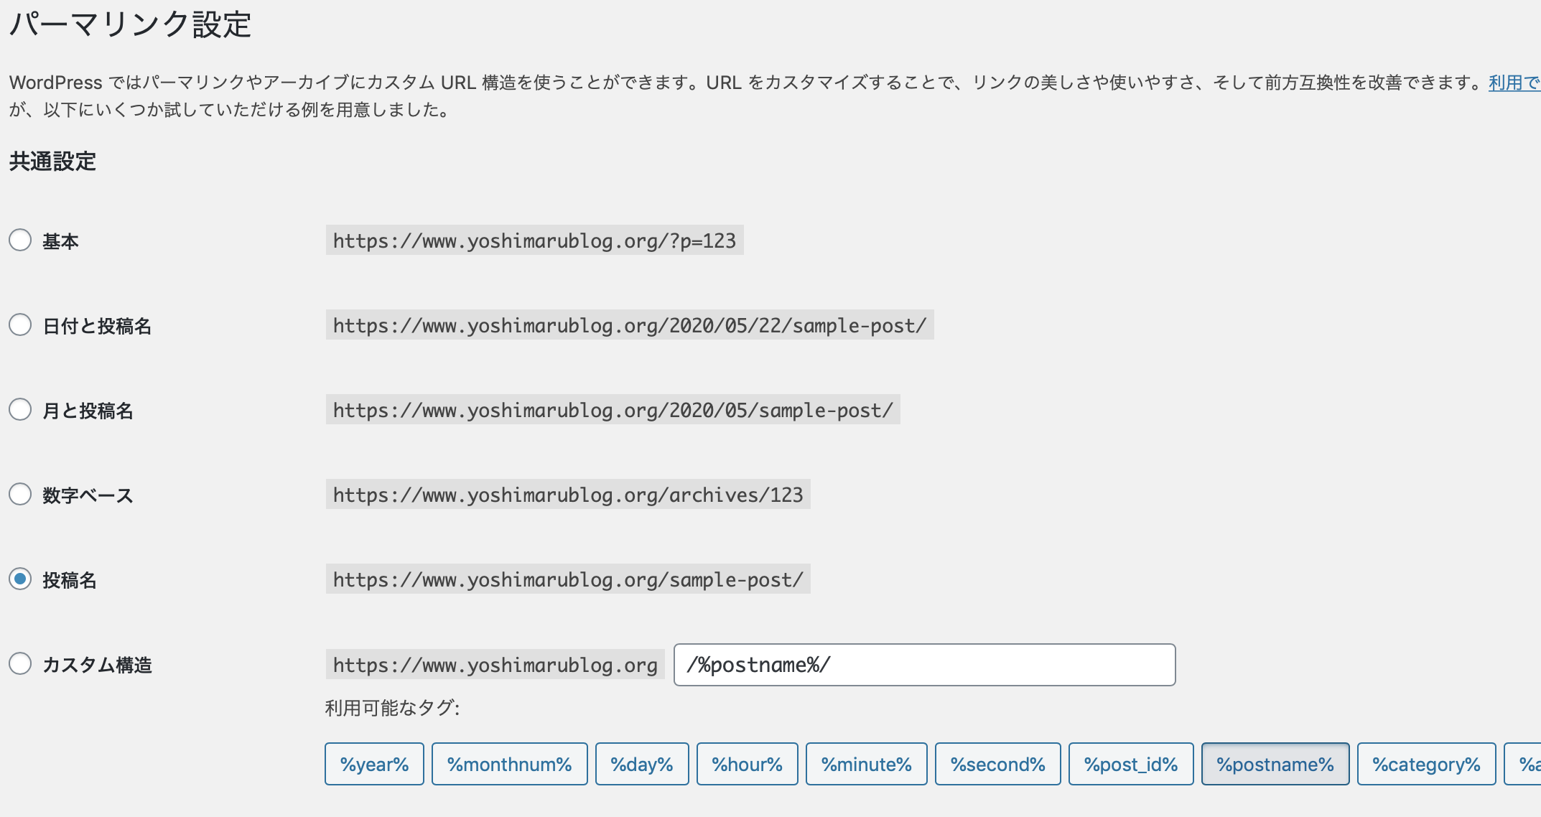Click the 利用可能なタグ: label

pyautogui.click(x=392, y=708)
